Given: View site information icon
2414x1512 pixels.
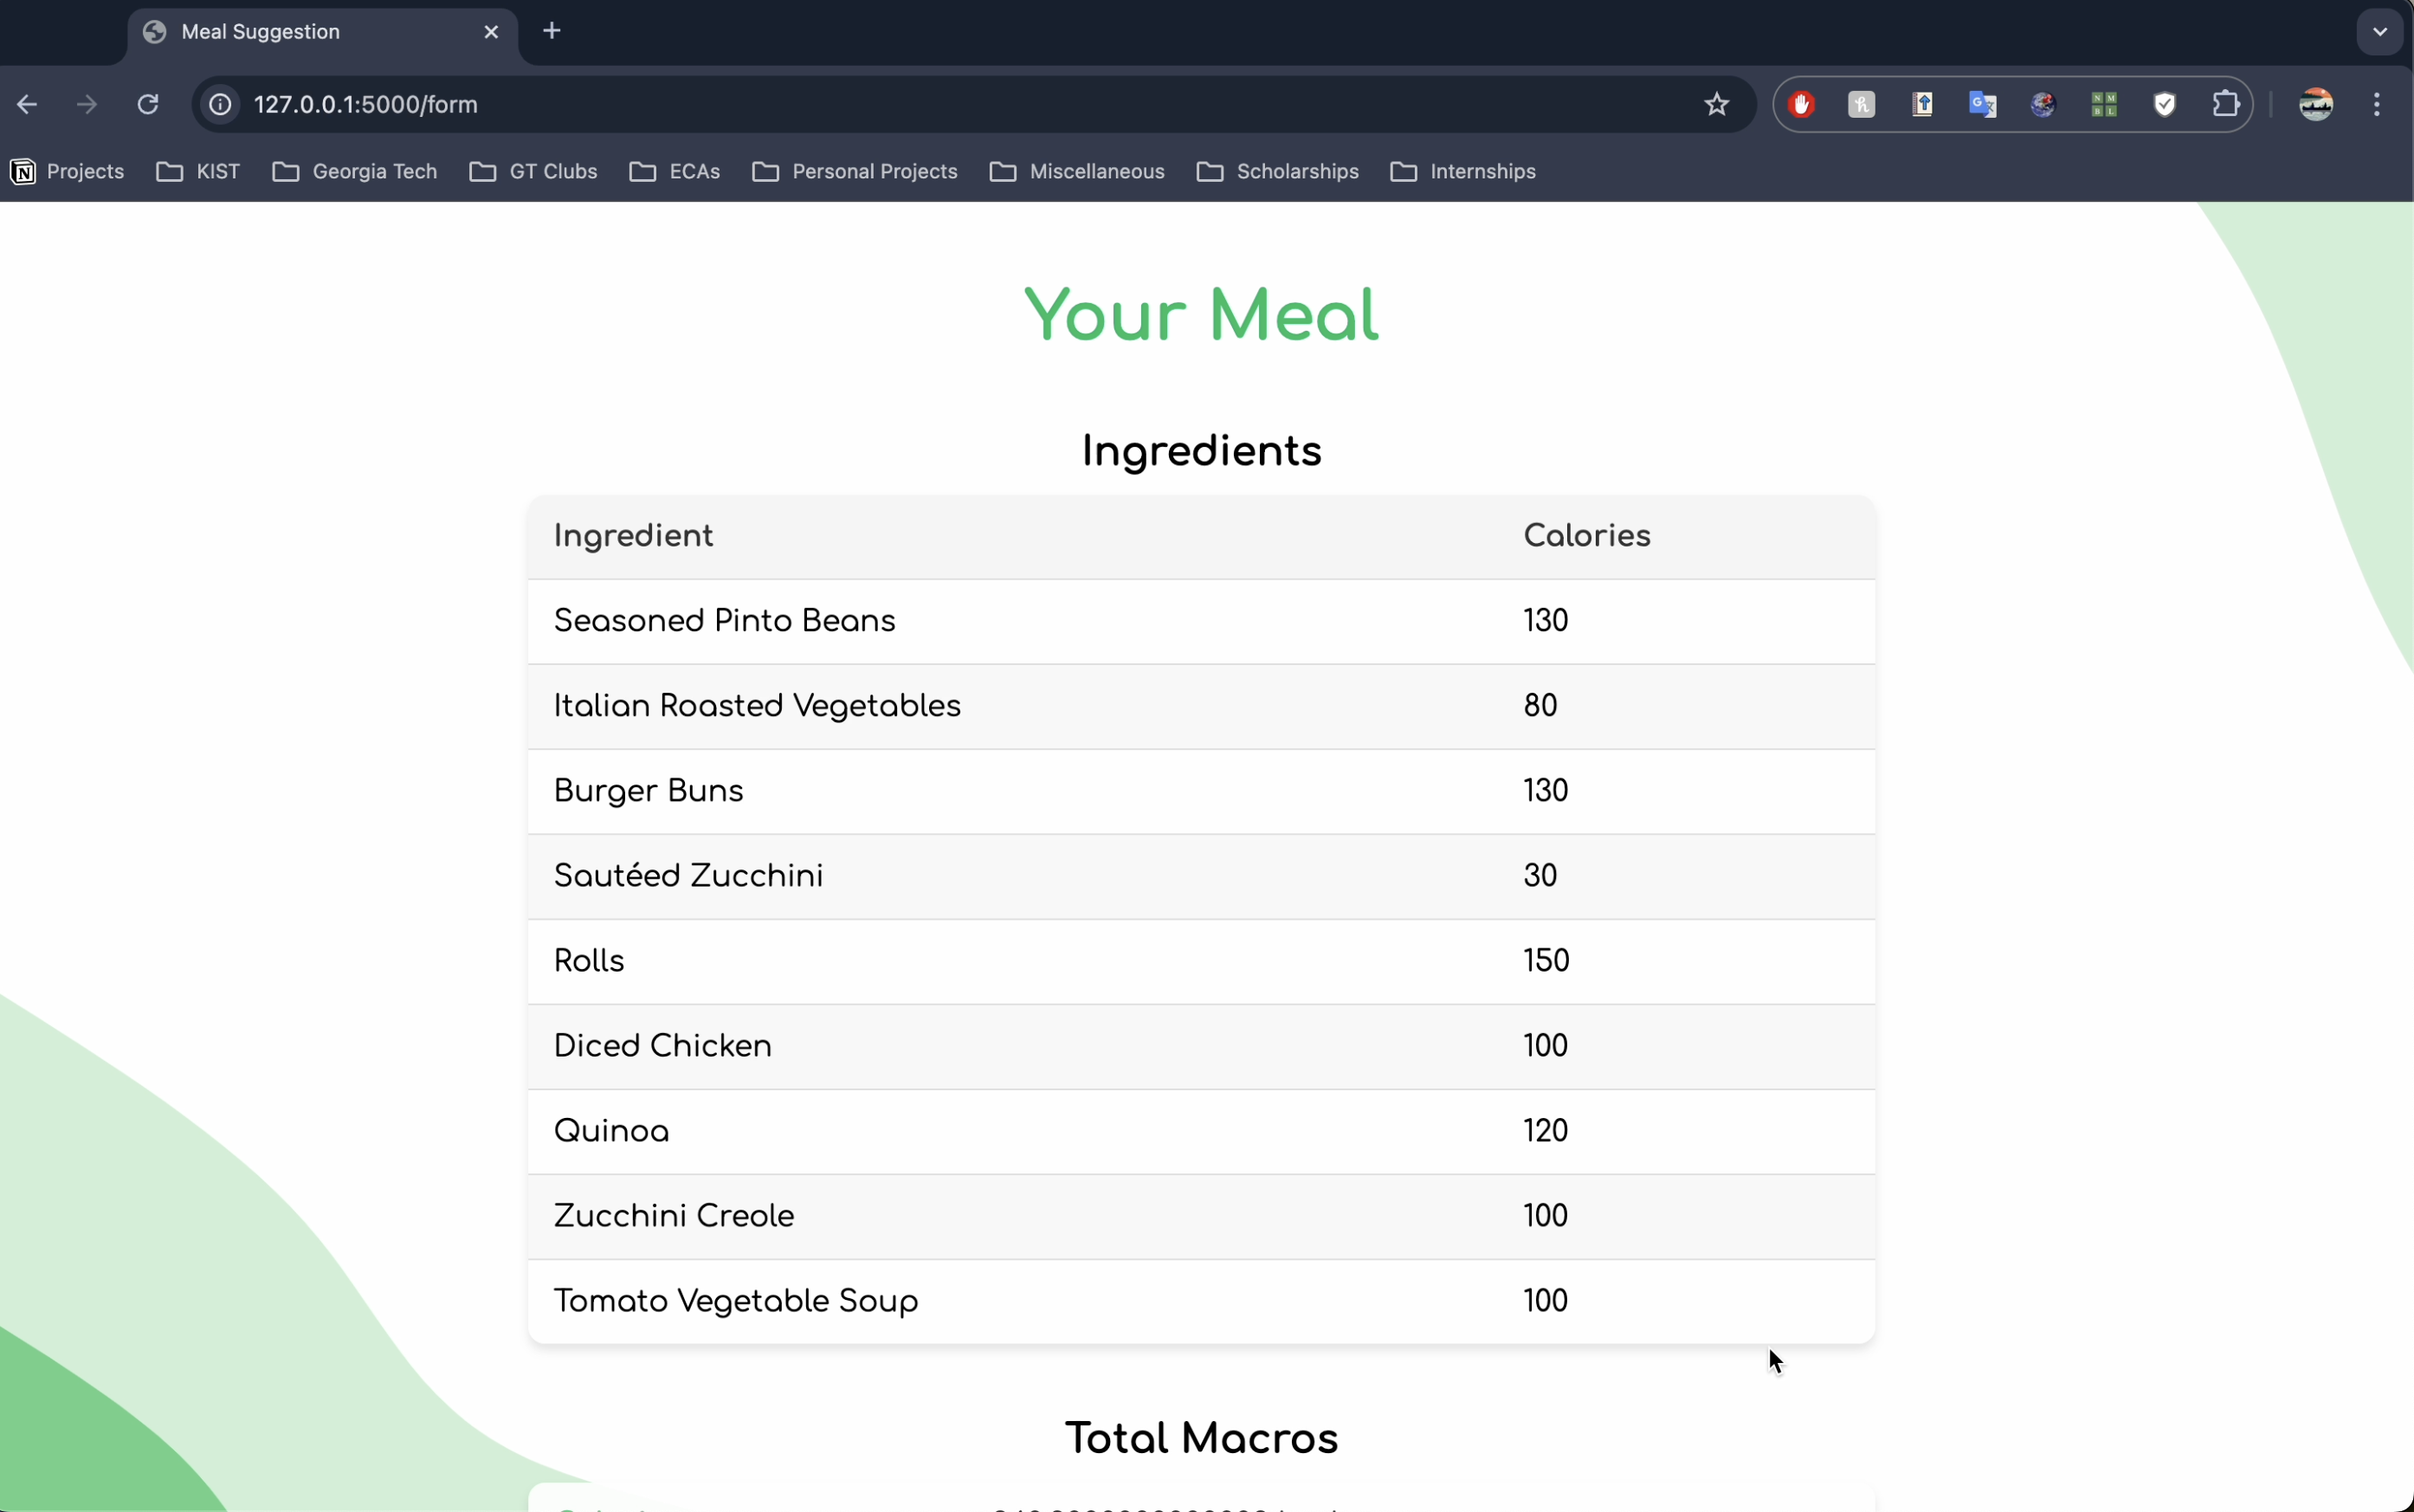Looking at the screenshot, I should [221, 104].
